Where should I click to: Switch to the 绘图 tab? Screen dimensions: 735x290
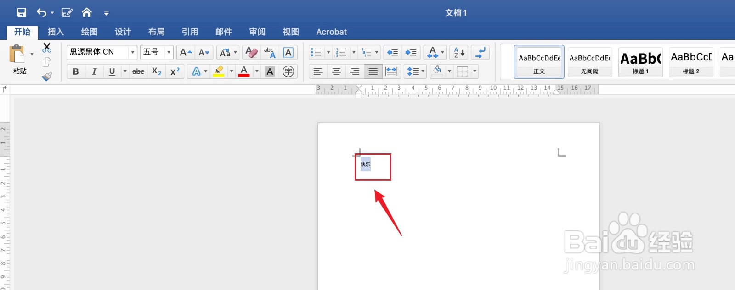89,32
